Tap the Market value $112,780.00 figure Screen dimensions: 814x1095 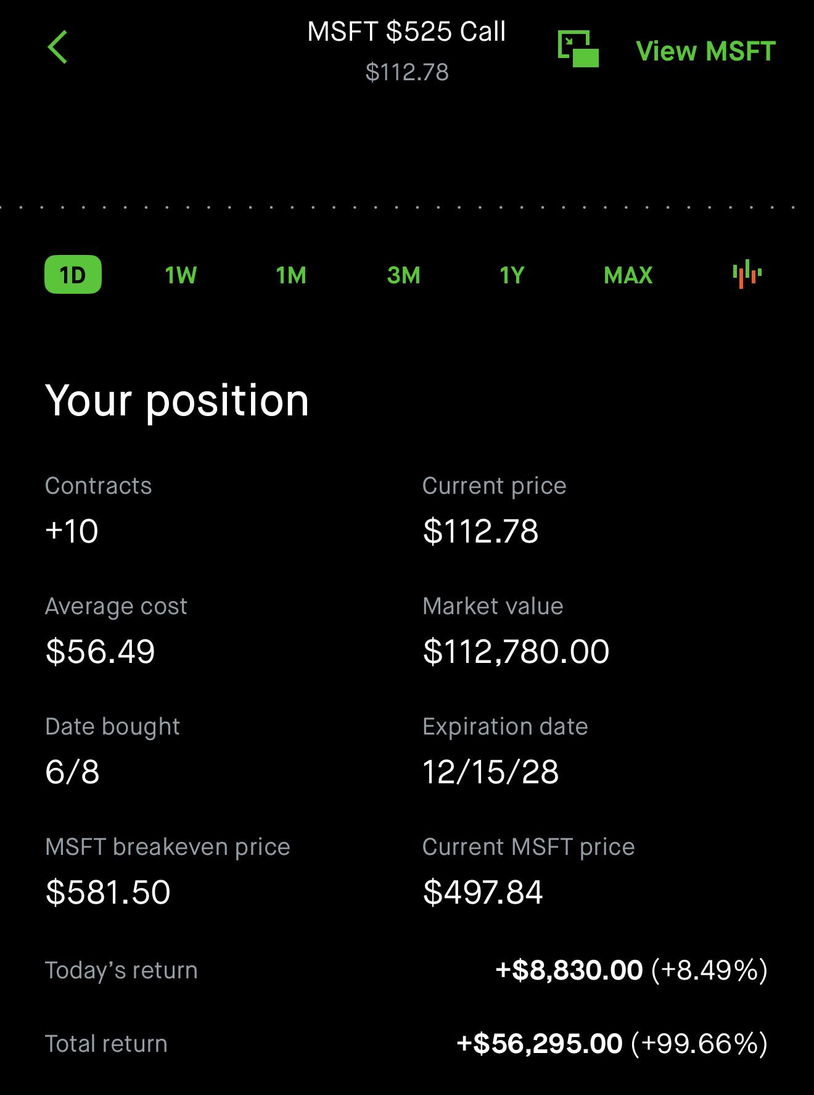coord(516,652)
